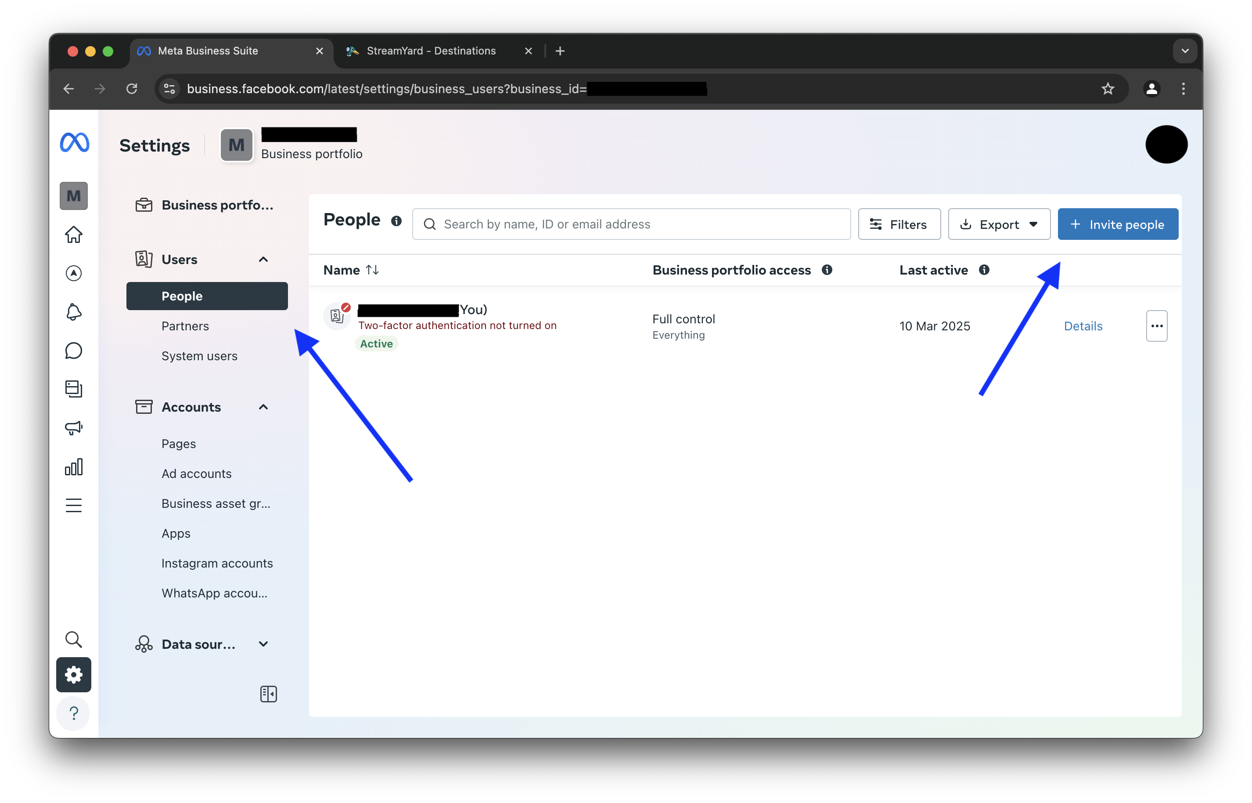This screenshot has height=803, width=1252.
Task: Select the analytics/chart bar icon
Action: (74, 467)
